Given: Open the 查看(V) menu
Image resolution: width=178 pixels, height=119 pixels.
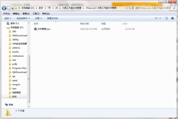Looking at the screenshot, I should (x=26, y=14).
